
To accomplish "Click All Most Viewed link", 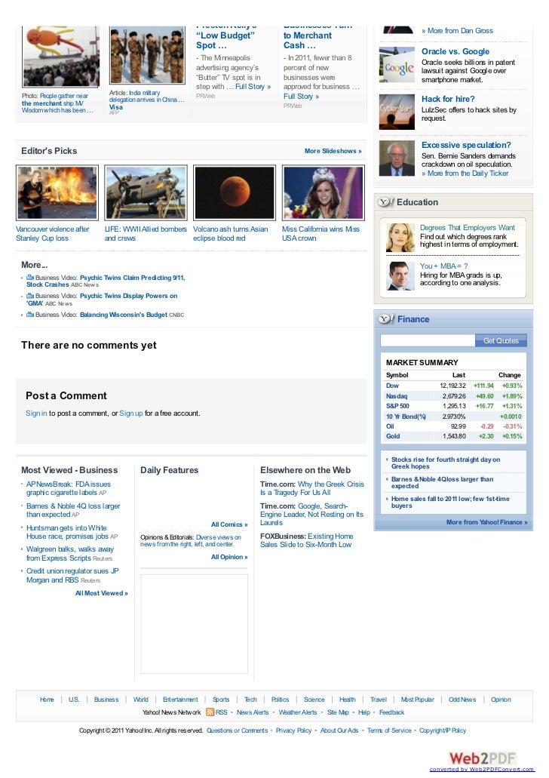I will click(102, 593).
